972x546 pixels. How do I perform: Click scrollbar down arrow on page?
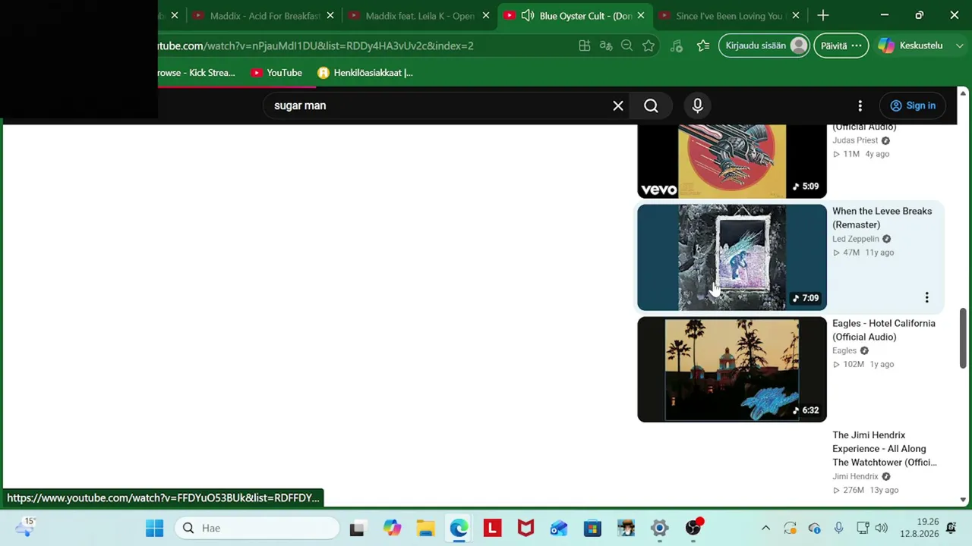pyautogui.click(x=963, y=500)
